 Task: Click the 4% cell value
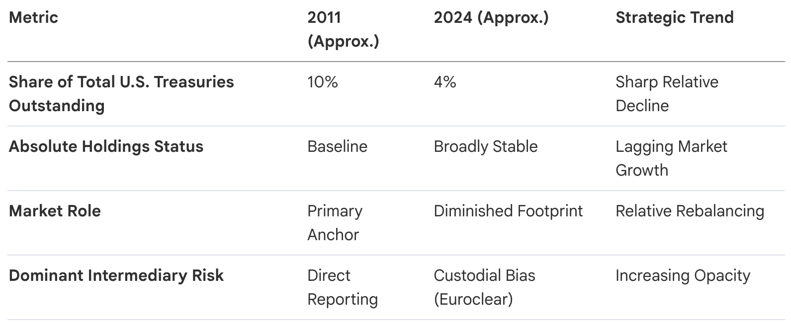[445, 82]
